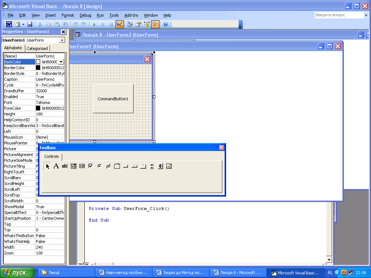Click the Введите вопрос help input box

point(339,15)
